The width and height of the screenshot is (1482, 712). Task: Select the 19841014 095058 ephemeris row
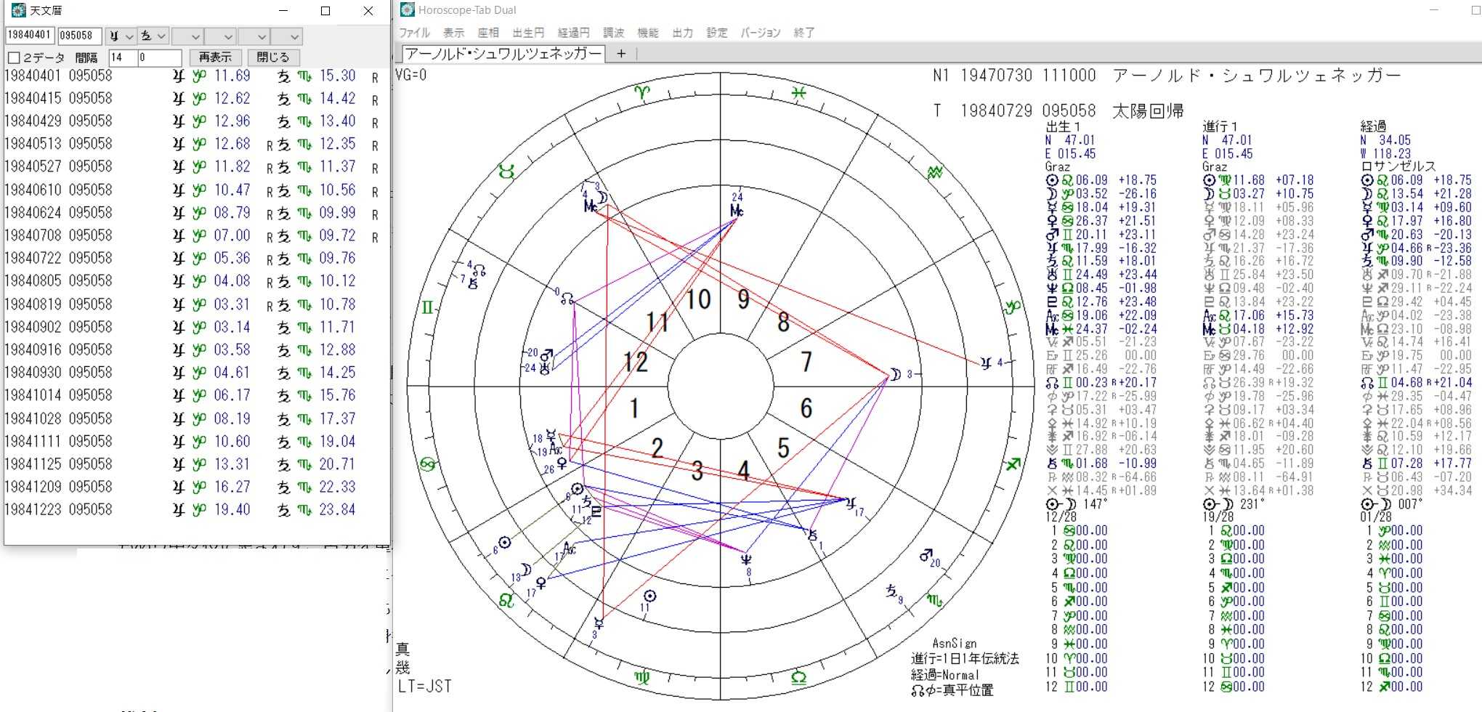pos(193,395)
